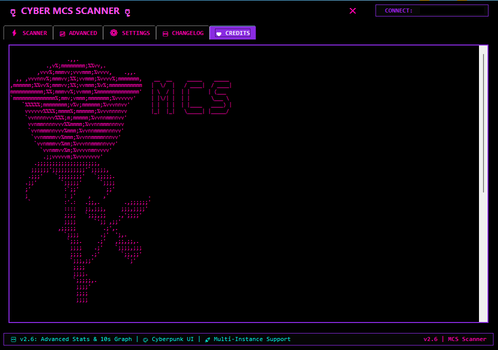The width and height of the screenshot is (498, 350).
Task: Click the gear icon on Settings tab
Action: (x=113, y=33)
